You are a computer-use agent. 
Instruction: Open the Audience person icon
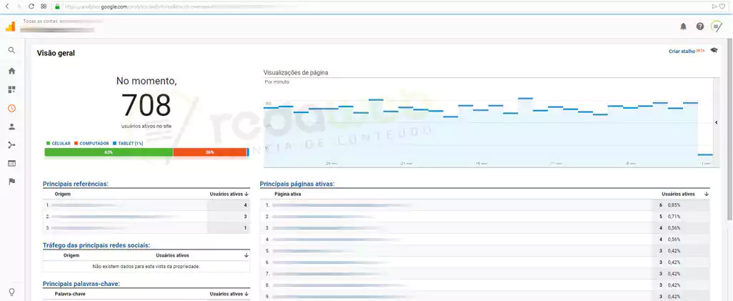11,127
